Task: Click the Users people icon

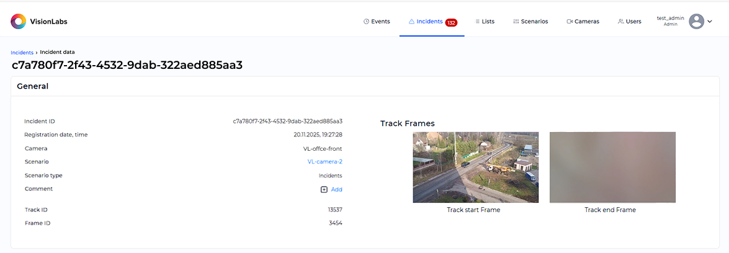Action: tap(620, 22)
